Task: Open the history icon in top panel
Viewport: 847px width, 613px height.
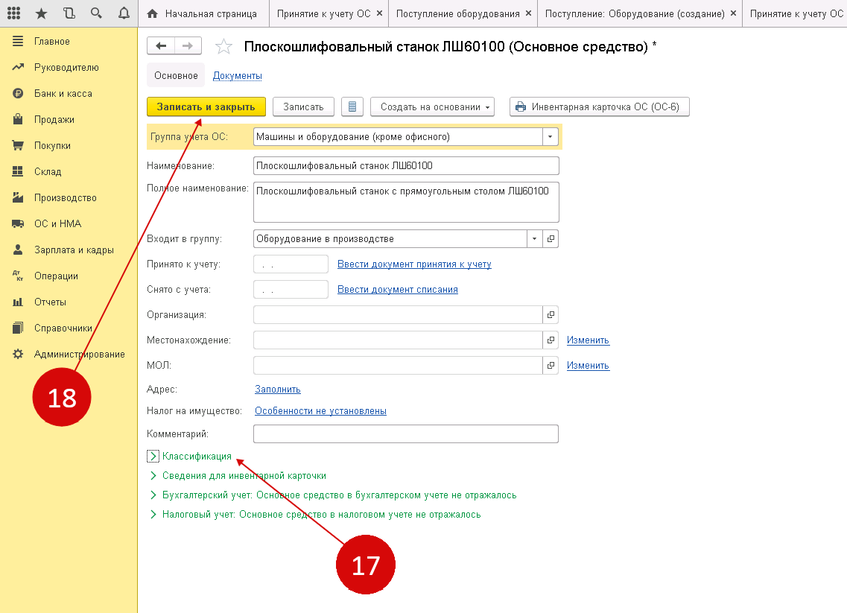Action: tap(69, 13)
